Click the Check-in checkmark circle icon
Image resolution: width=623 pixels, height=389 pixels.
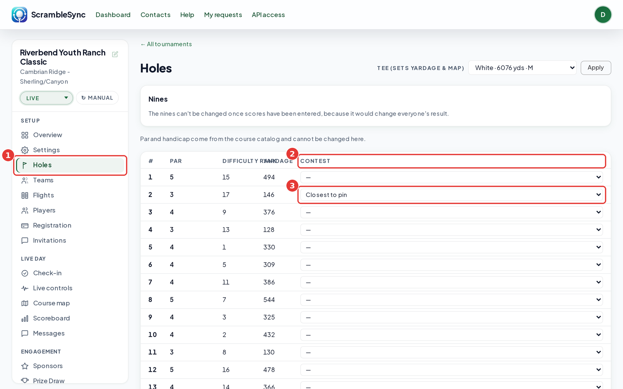click(x=25, y=273)
